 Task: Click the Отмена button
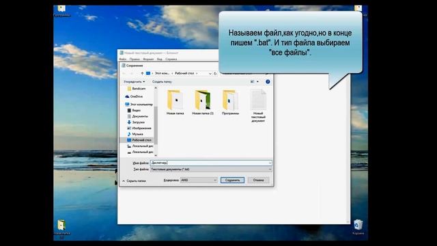click(258, 180)
